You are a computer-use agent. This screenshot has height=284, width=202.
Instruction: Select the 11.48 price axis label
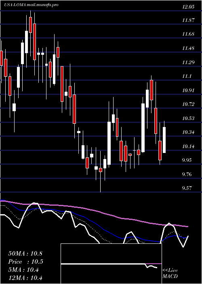tap(189, 48)
